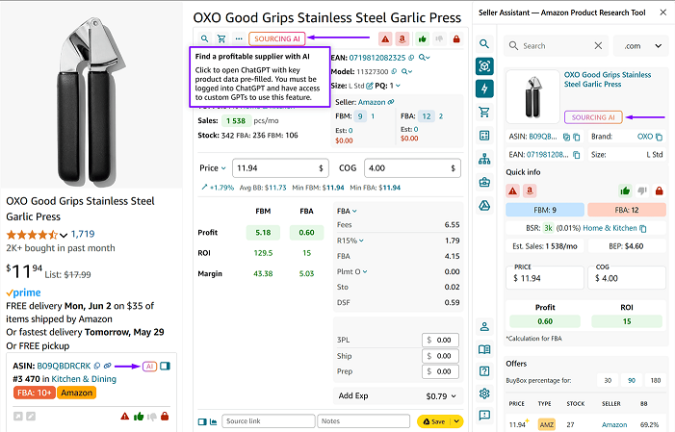The image size is (675, 432).
Task: Select BuyBox percentage for 30 days
Action: [x=608, y=380]
